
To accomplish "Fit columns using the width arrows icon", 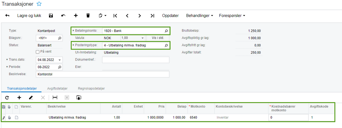I will tap(55, 98).
